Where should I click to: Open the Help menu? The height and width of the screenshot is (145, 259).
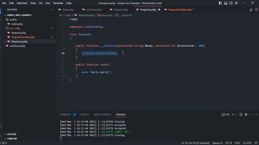click(69, 3)
